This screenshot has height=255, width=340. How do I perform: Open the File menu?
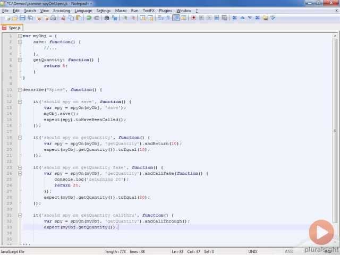tap(5, 11)
